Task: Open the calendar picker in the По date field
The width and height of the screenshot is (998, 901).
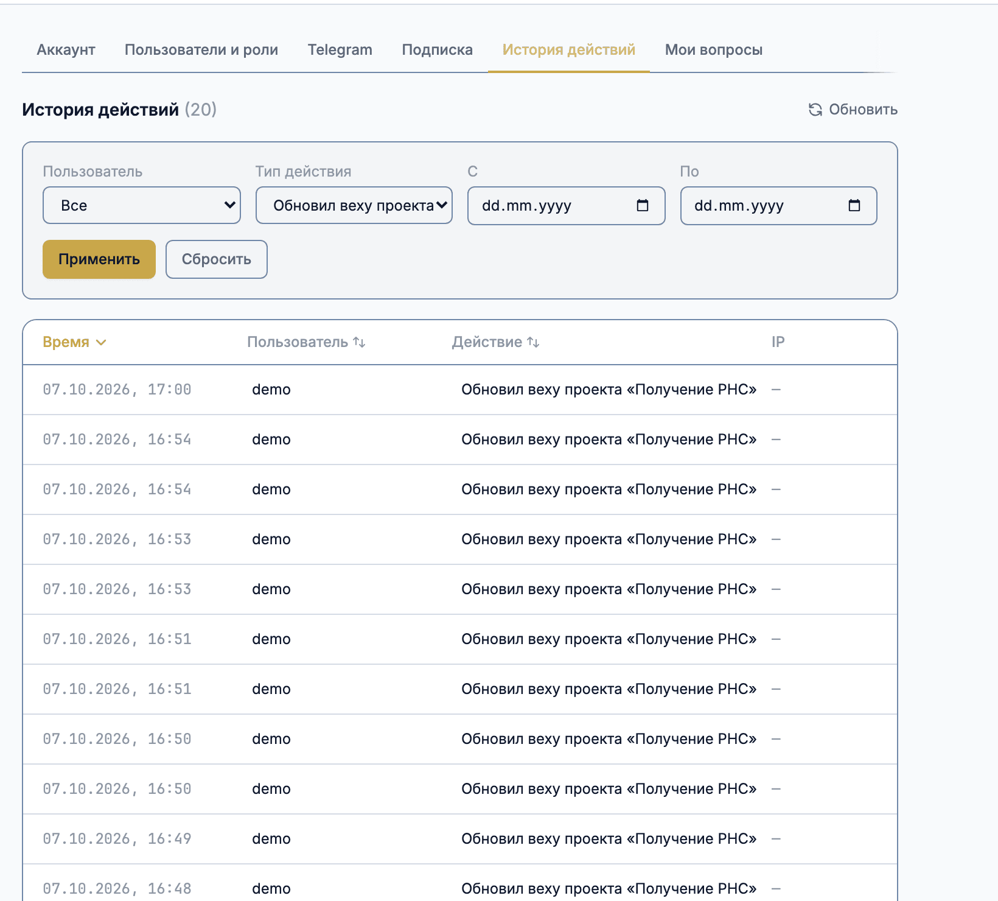Action: (x=854, y=205)
